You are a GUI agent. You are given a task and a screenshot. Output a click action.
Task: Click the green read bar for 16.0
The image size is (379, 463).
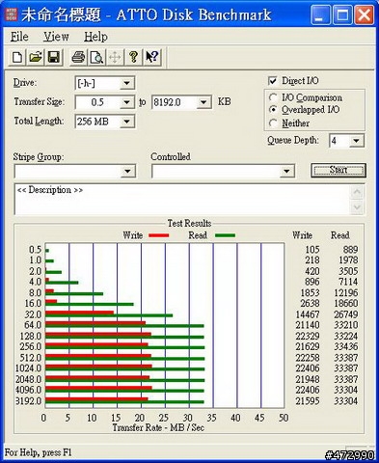coord(90,305)
